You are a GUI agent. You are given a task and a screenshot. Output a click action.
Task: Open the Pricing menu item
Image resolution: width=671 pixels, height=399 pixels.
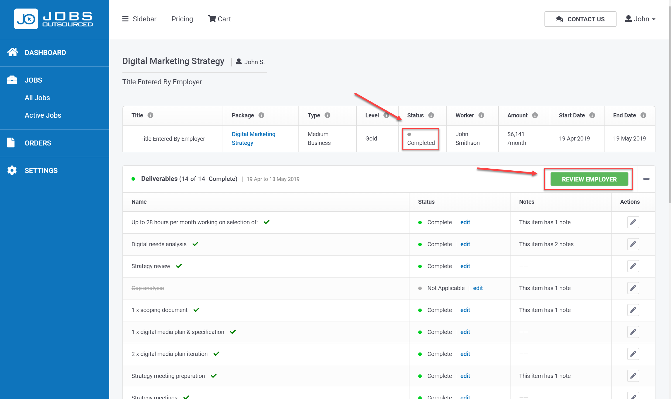pos(182,19)
